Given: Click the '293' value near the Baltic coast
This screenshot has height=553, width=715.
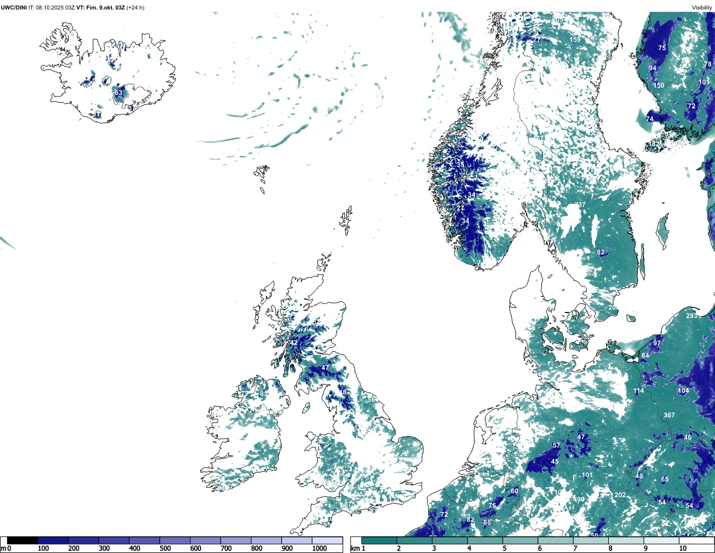Looking at the screenshot, I should click(692, 316).
